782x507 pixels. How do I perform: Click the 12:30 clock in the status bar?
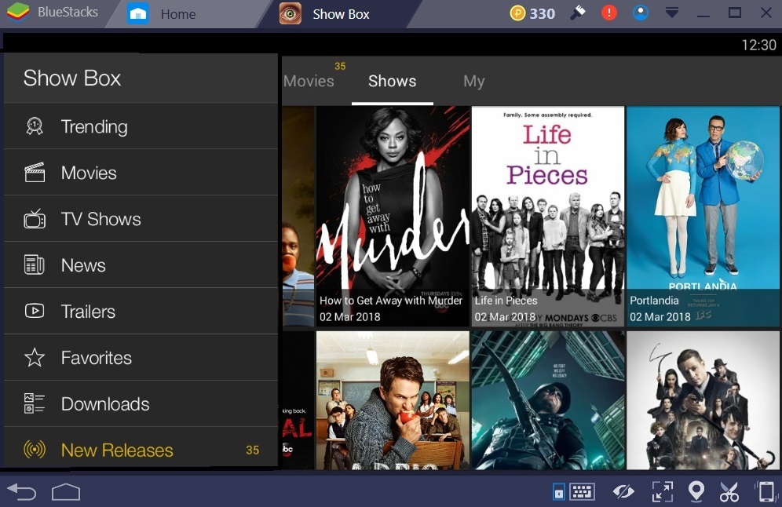click(x=758, y=46)
